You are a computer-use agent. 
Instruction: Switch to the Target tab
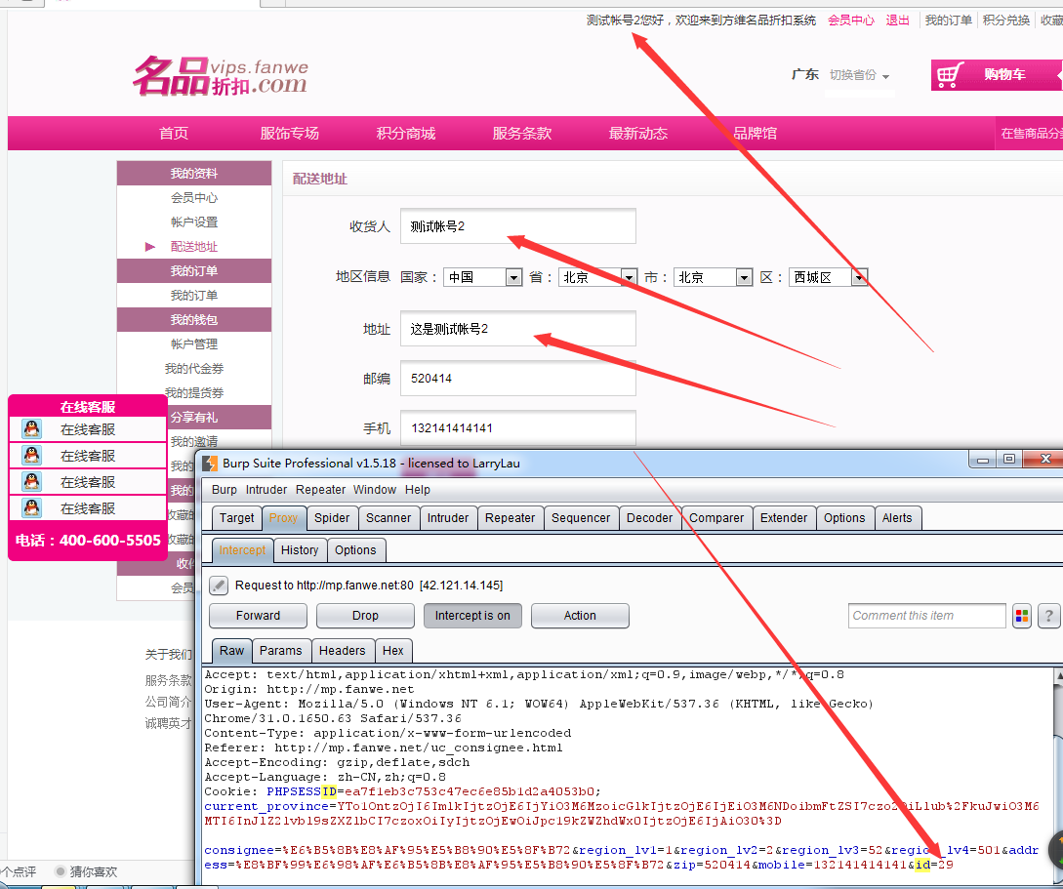click(x=236, y=517)
